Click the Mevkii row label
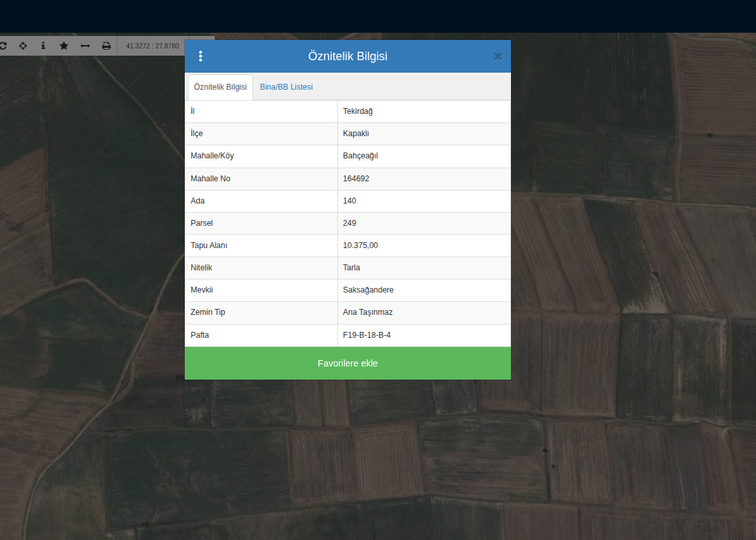 click(202, 290)
